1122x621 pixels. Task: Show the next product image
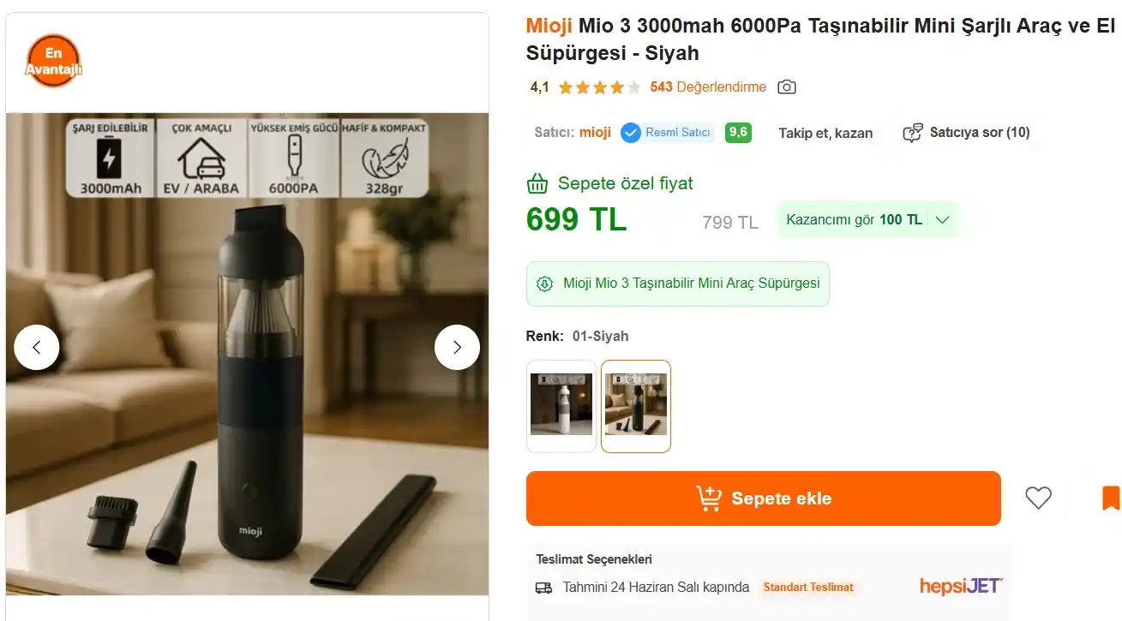(x=457, y=347)
